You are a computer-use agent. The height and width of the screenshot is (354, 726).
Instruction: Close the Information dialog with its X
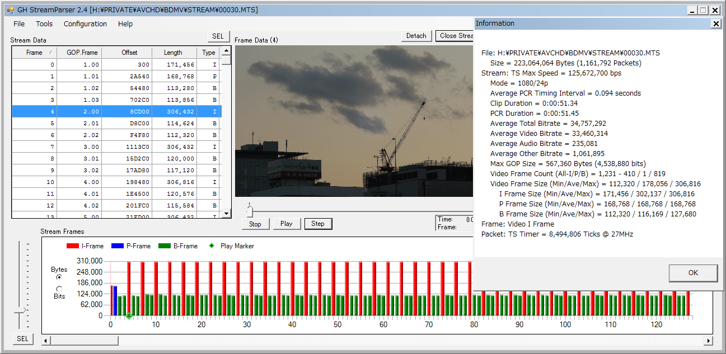pos(715,23)
